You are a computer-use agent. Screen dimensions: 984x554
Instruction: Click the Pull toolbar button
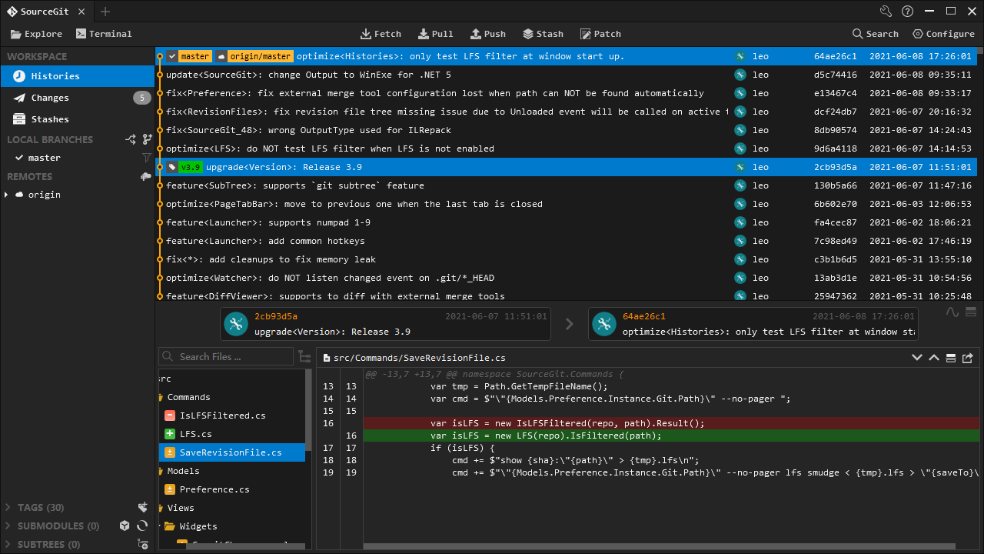(x=435, y=34)
